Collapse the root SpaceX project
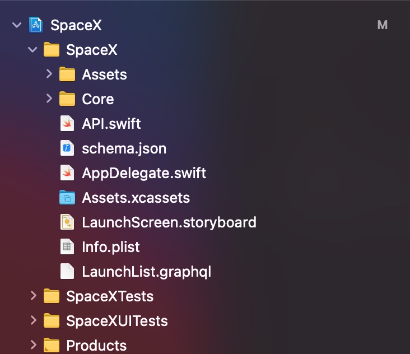The height and width of the screenshot is (354, 410). click(17, 25)
